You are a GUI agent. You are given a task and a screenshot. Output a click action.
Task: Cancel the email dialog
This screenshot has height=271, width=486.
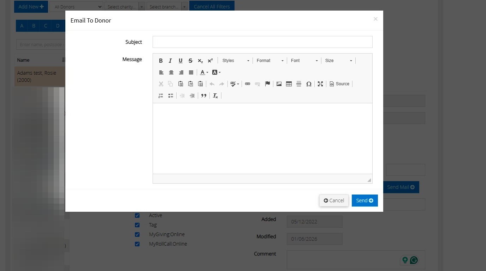click(x=334, y=201)
